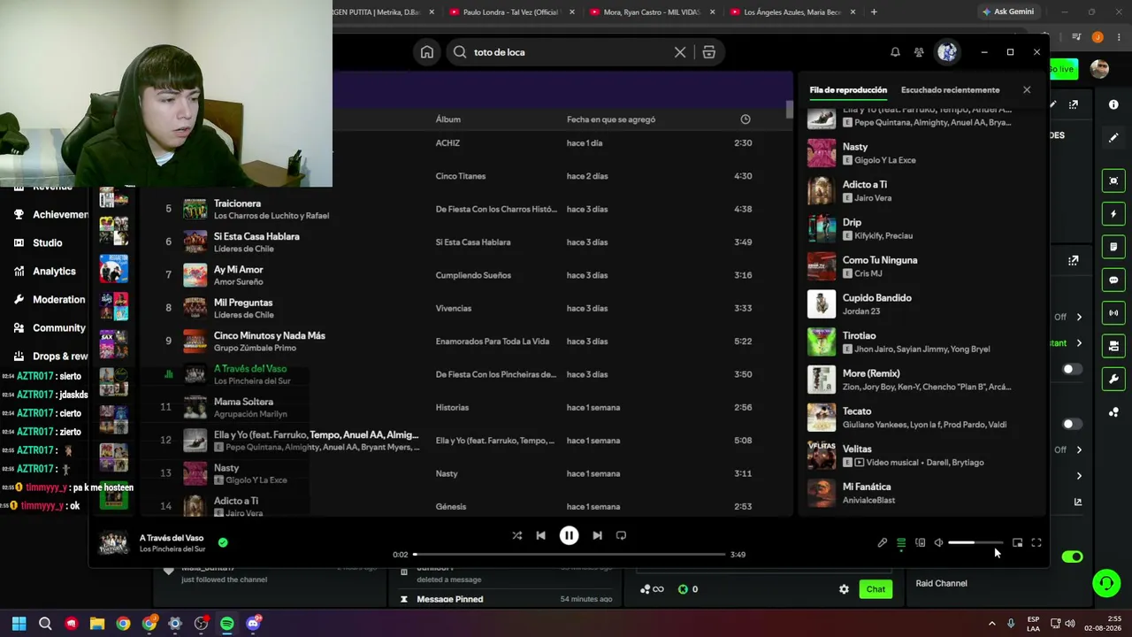Image resolution: width=1132 pixels, height=637 pixels.
Task: Pause the current song
Action: click(569, 535)
